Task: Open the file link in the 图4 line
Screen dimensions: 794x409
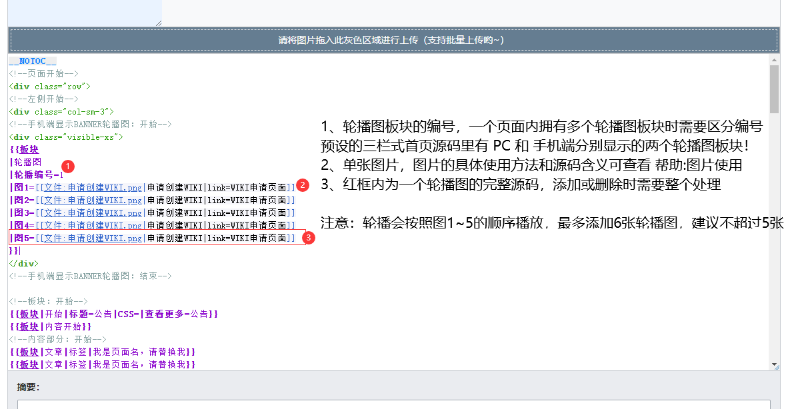Action: (92, 225)
